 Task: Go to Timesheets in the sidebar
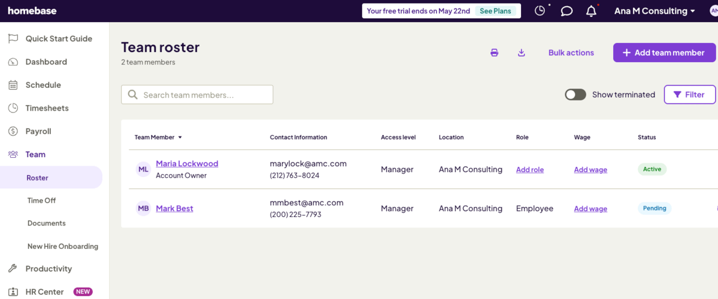[47, 108]
